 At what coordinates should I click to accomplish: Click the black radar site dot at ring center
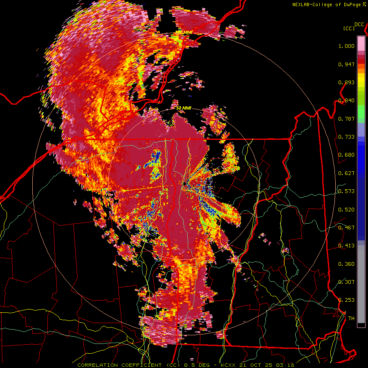[x=184, y=184]
